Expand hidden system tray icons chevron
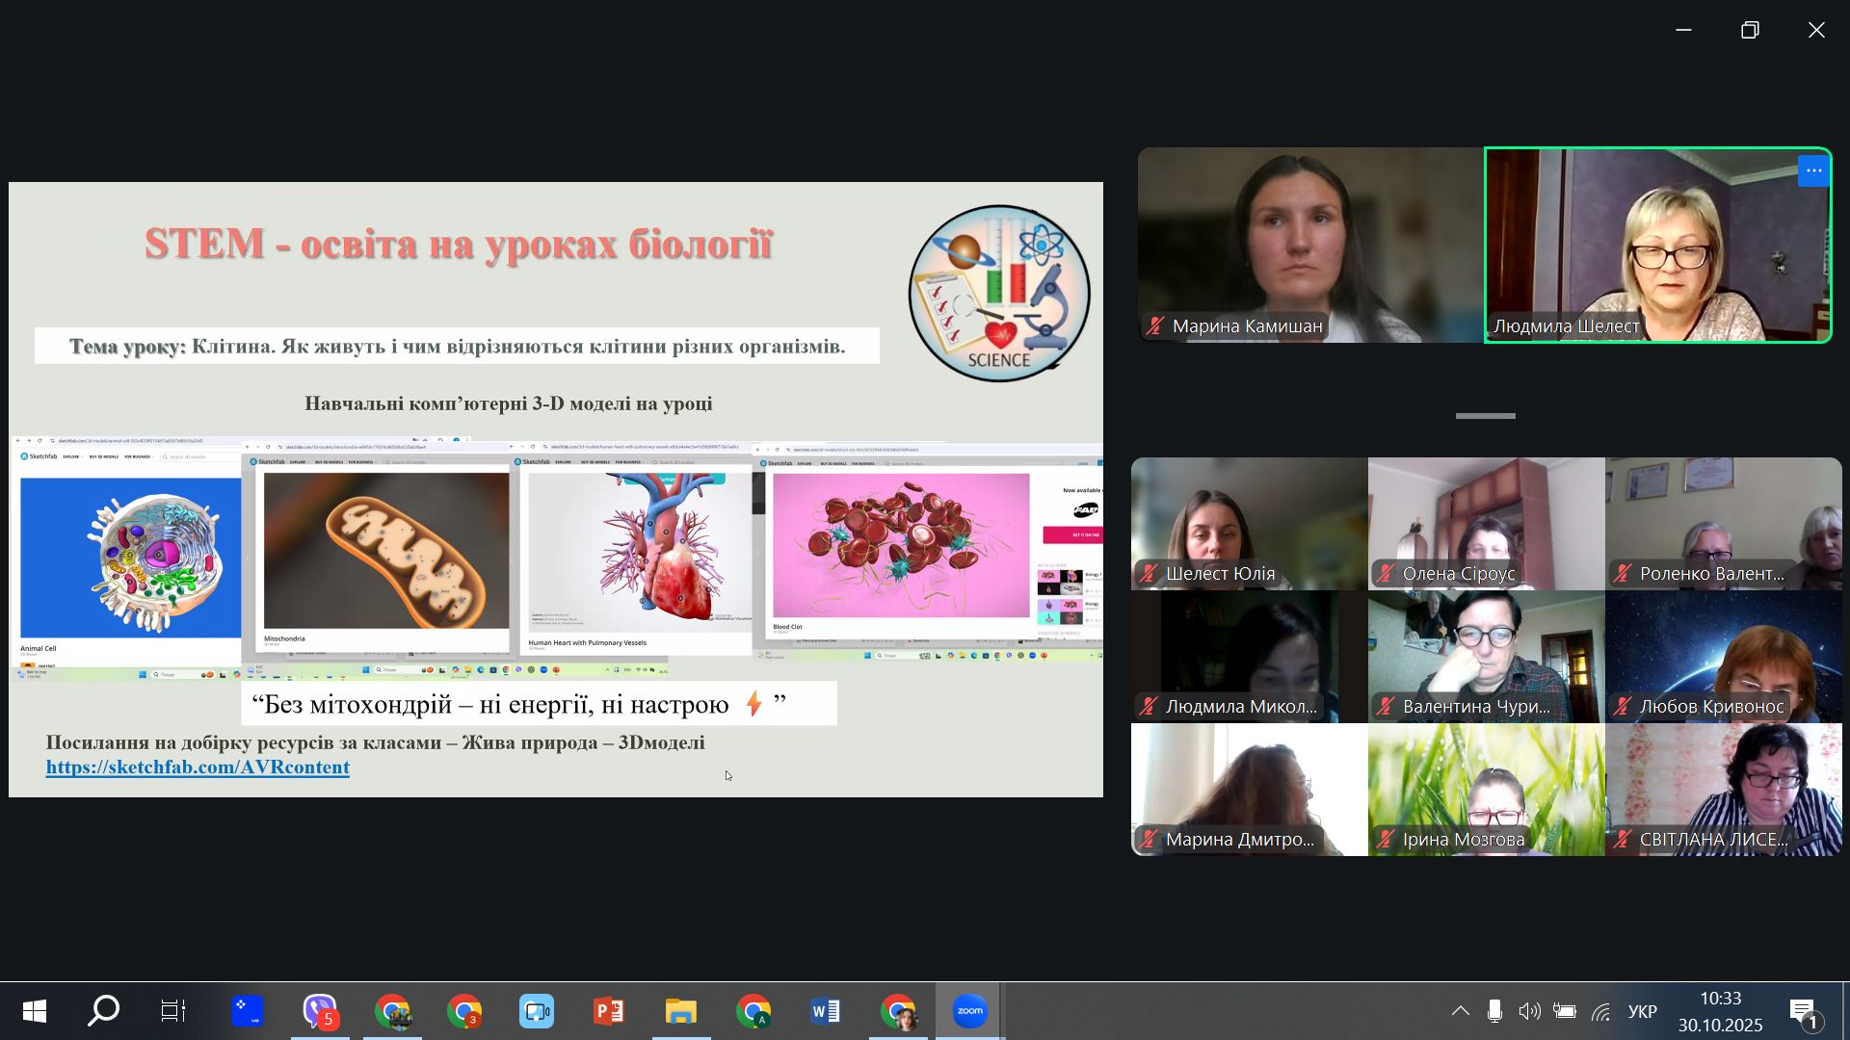 pos(1460,1011)
